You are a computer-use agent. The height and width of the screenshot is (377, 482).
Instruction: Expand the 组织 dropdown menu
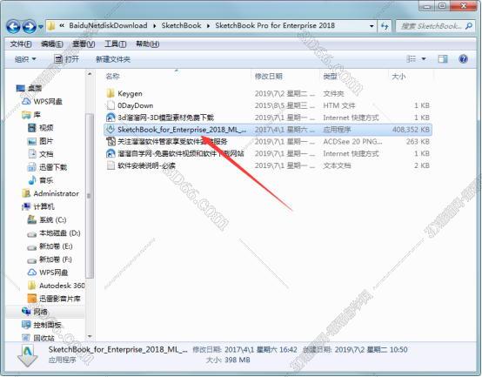point(25,59)
